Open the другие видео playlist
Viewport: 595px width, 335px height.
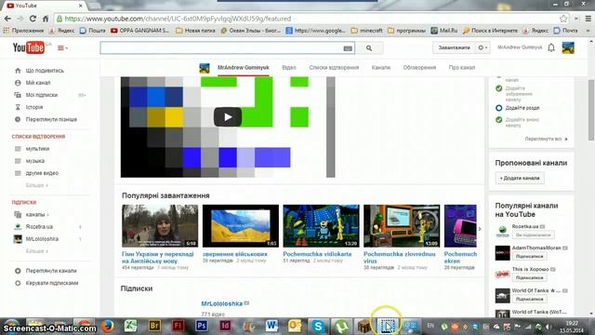tap(42, 173)
